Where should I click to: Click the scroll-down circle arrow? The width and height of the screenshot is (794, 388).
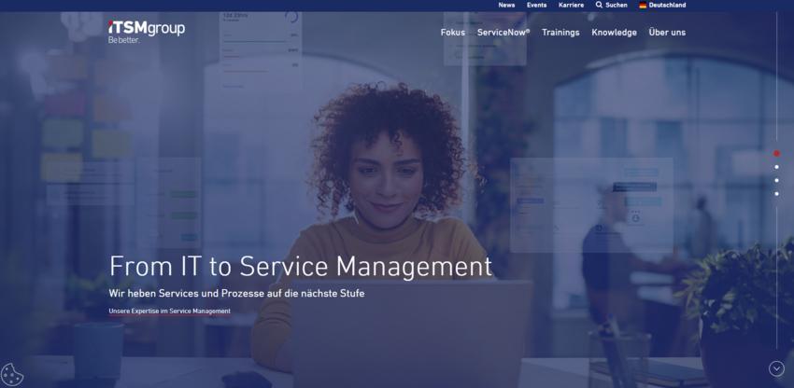tap(776, 368)
